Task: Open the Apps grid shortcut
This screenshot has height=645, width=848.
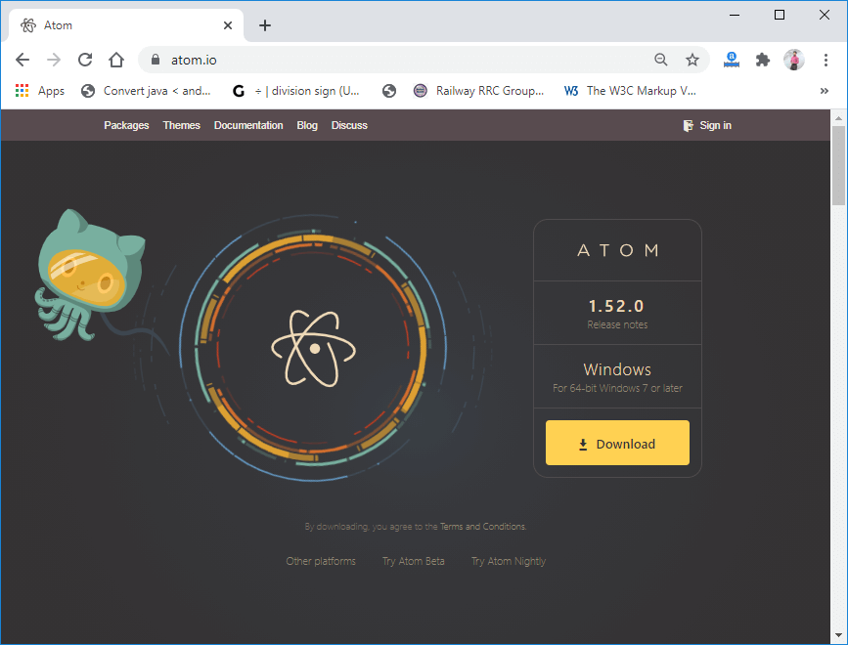Action: coord(40,91)
